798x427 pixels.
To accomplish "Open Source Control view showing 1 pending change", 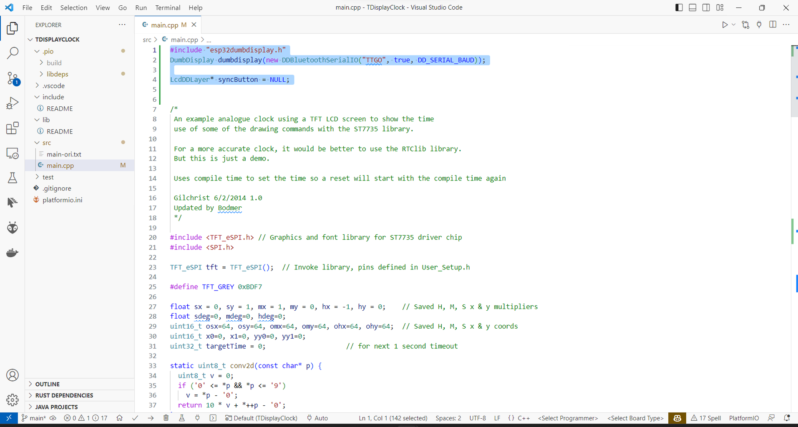I will point(13,78).
